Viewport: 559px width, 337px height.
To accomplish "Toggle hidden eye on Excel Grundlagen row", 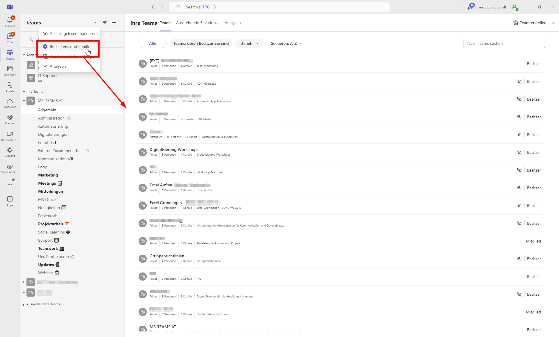I will pos(519,206).
